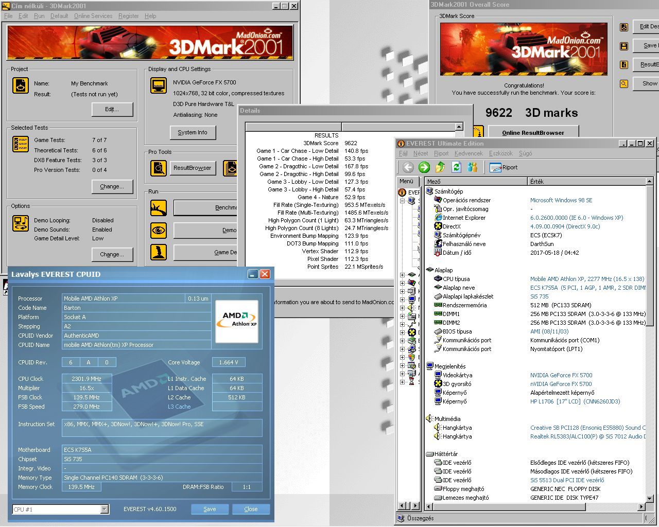Click the Project icon in 3DMark2001

[x=21, y=85]
